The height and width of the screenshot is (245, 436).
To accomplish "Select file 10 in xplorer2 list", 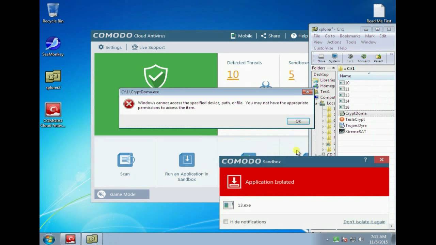I will (344, 83).
